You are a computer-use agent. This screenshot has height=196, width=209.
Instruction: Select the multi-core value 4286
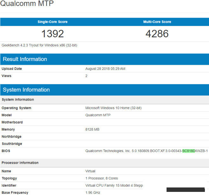pyautogui.click(x=157, y=34)
